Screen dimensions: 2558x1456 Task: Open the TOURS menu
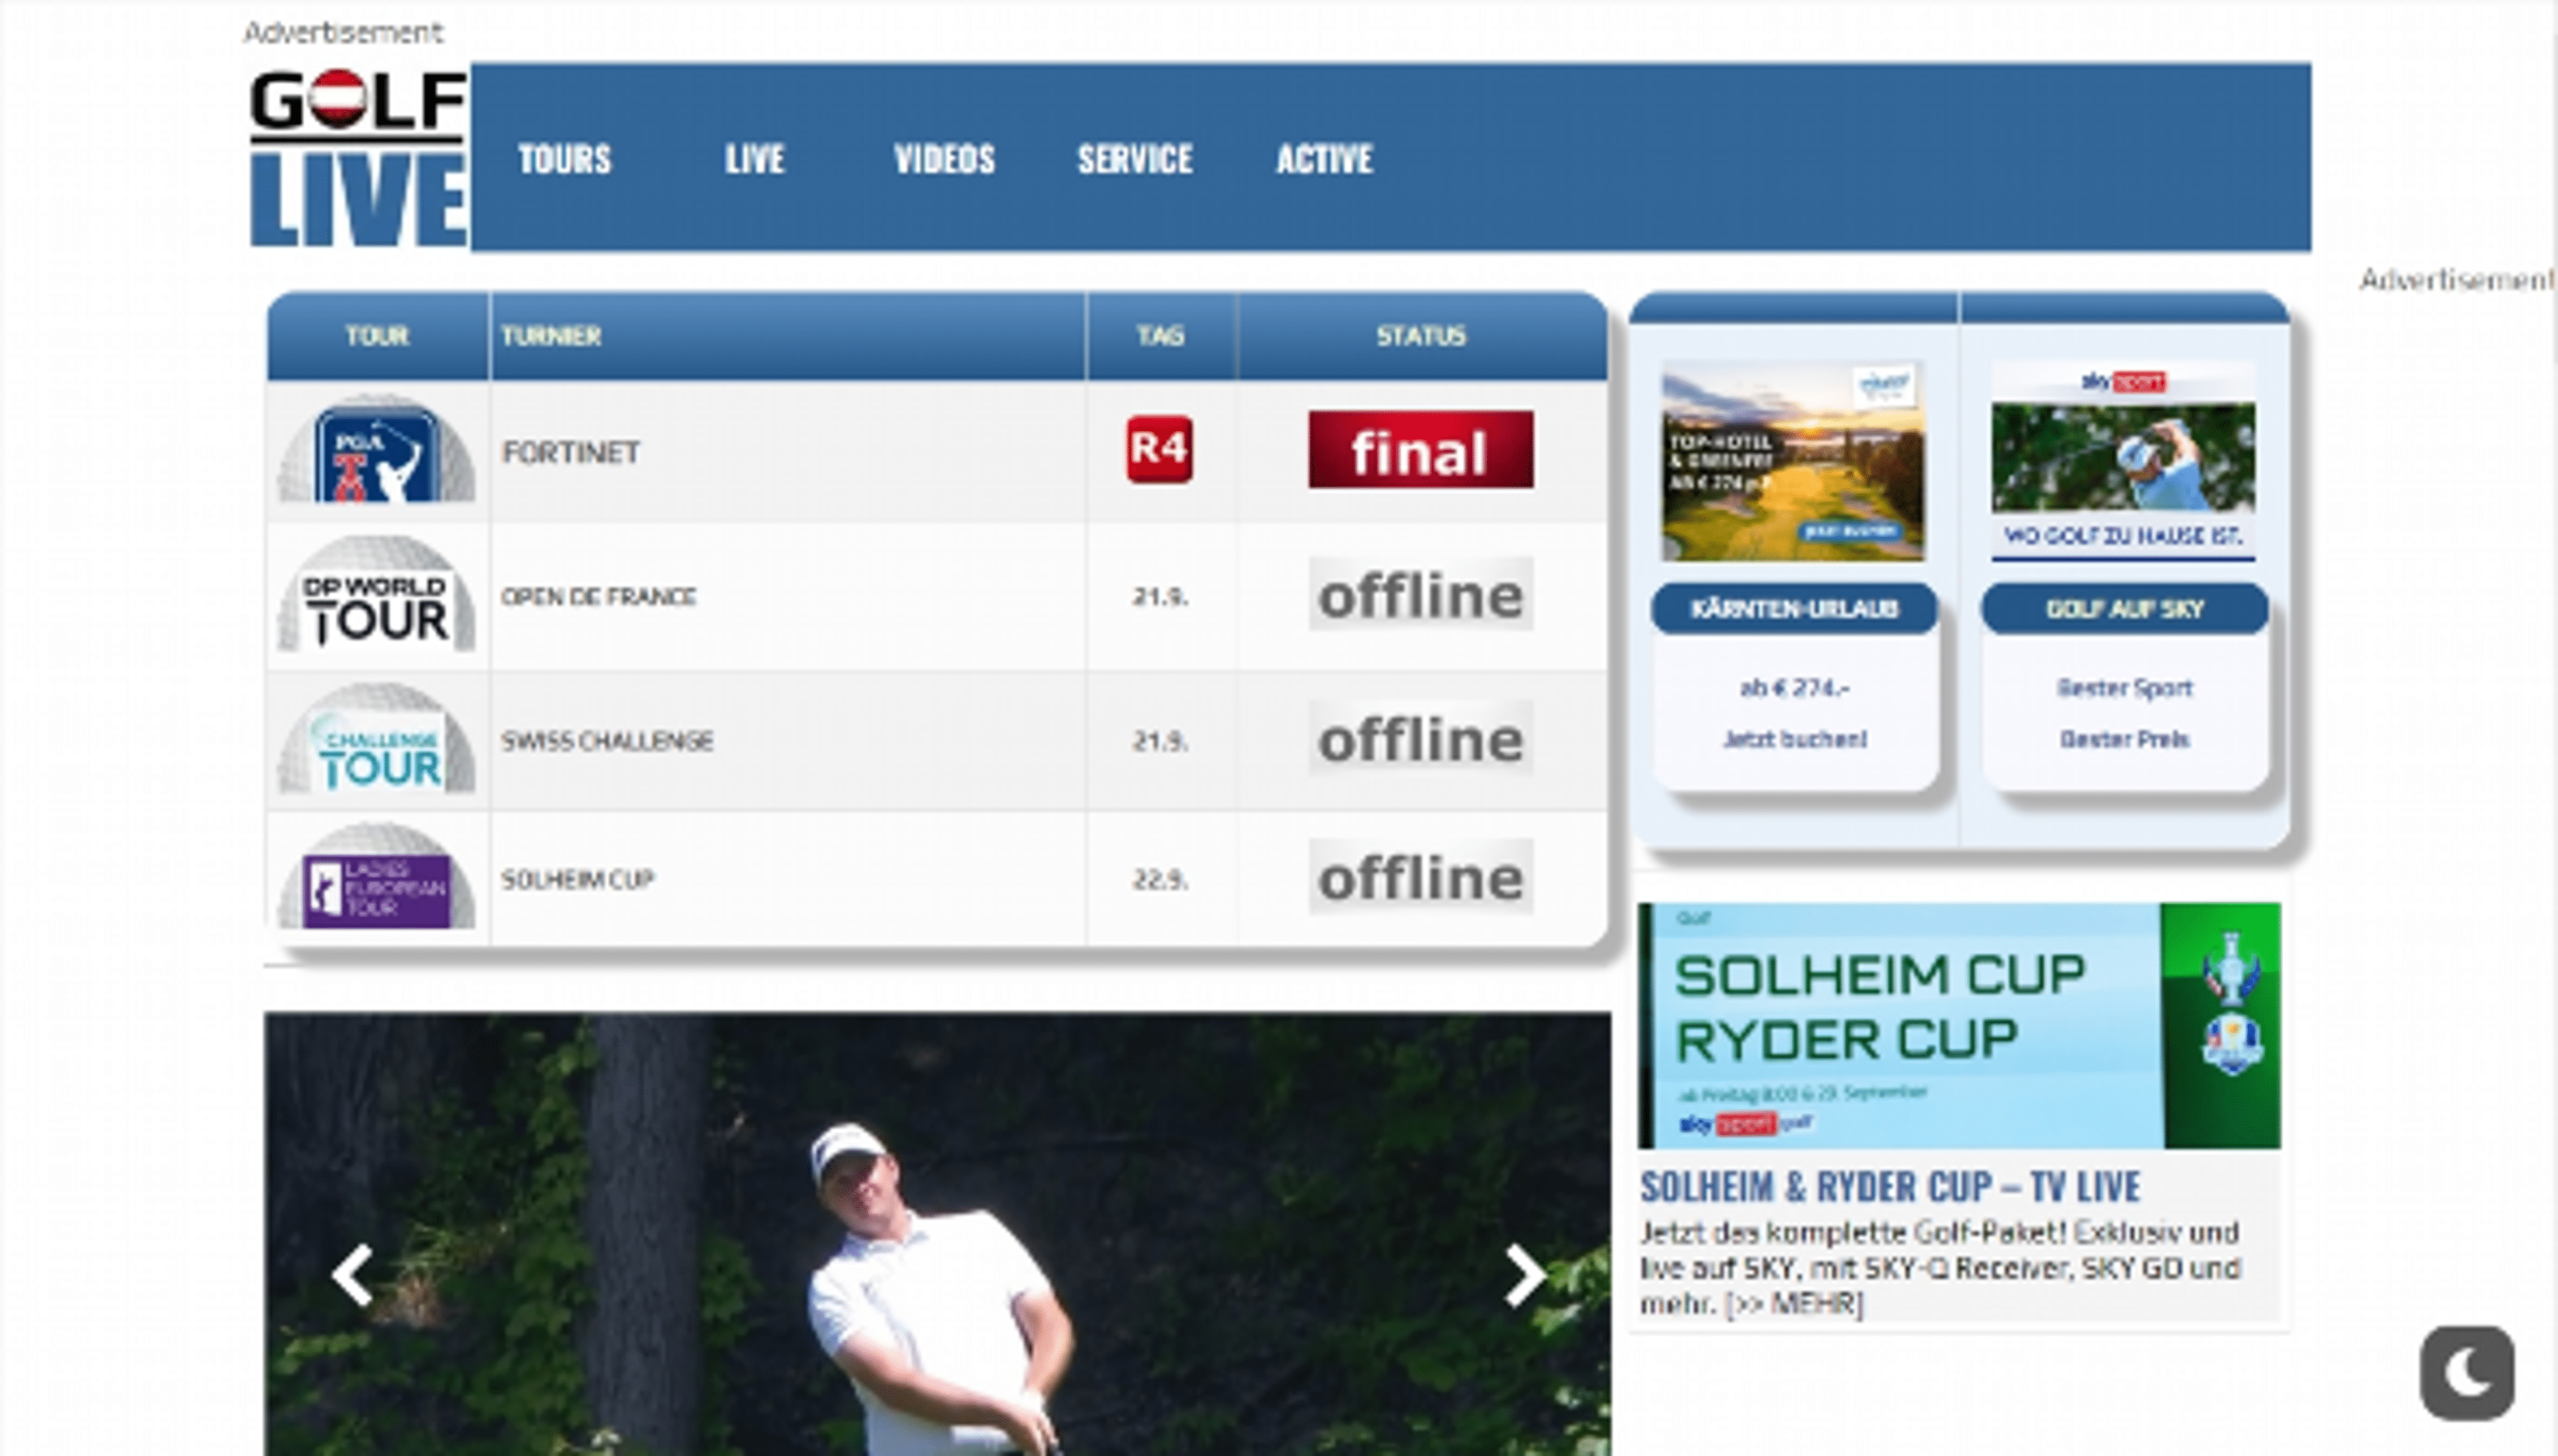click(564, 160)
